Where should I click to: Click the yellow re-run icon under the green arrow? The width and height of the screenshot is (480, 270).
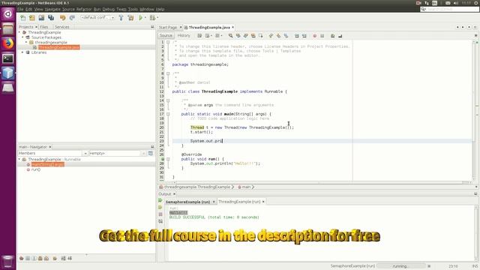tap(160, 207)
